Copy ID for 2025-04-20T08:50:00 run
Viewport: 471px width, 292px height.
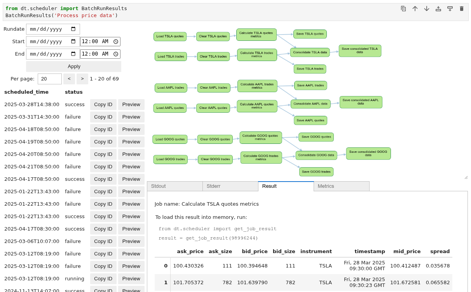pos(103,154)
